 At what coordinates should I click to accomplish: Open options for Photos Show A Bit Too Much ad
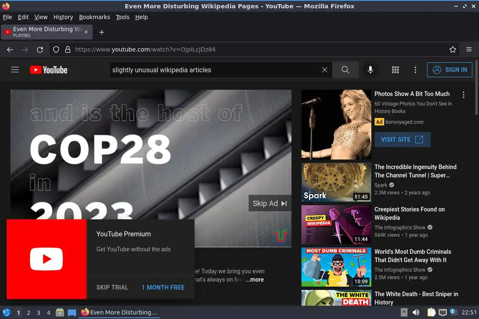pyautogui.click(x=464, y=95)
